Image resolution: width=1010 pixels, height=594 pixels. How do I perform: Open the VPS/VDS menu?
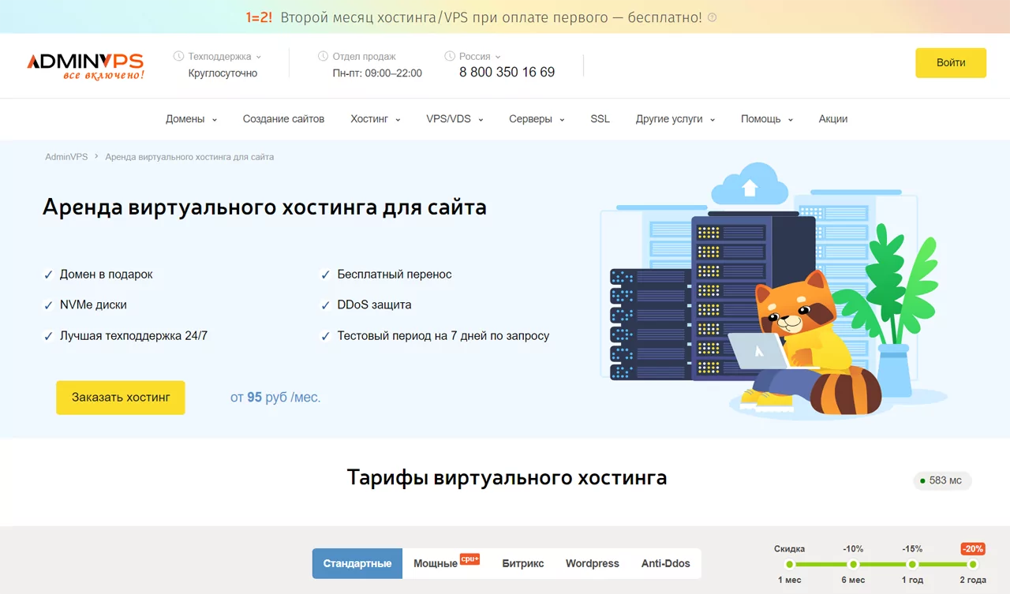[454, 119]
